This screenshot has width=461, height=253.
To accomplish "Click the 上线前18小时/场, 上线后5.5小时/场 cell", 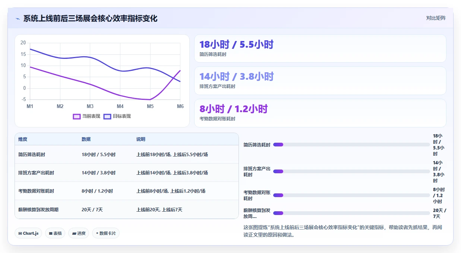I will coord(172,155).
